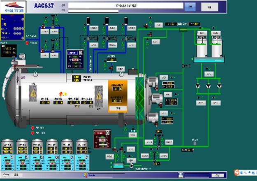Click the left yellow warning triangle on the vessel
257x181 pixels.
tap(33, 94)
